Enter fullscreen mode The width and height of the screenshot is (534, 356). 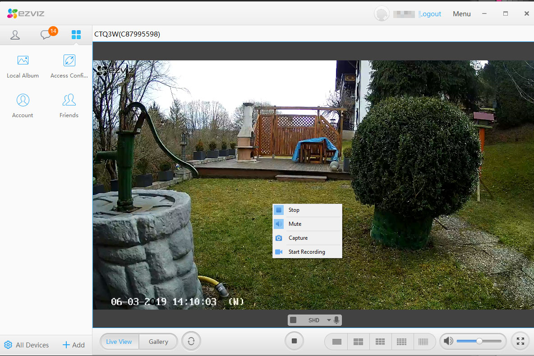(x=520, y=342)
